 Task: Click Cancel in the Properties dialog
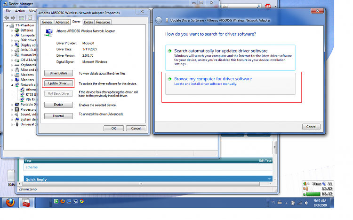pos(136,128)
